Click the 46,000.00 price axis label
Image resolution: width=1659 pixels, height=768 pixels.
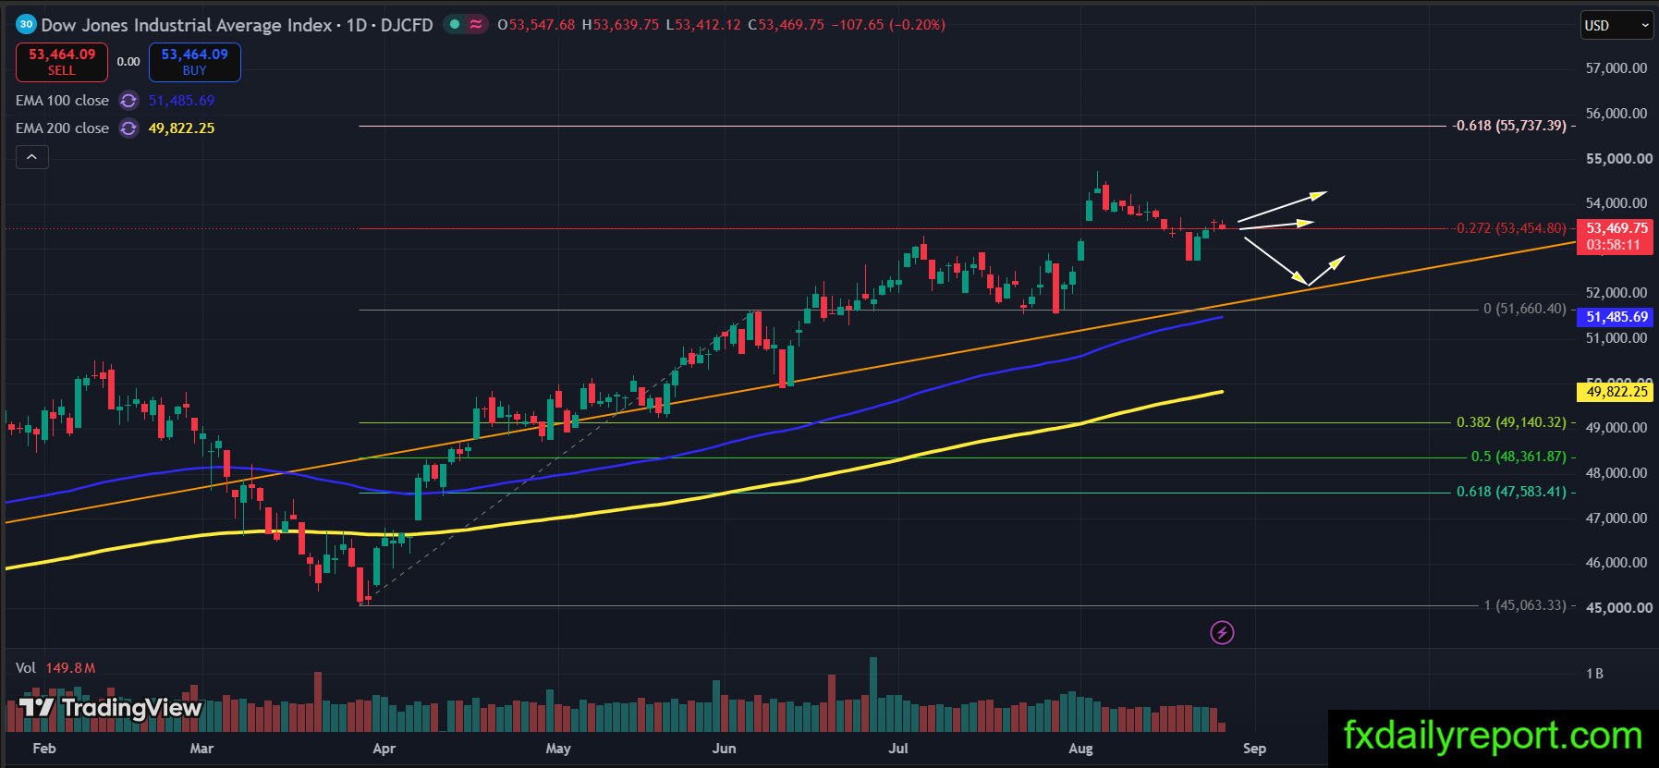(x=1616, y=563)
